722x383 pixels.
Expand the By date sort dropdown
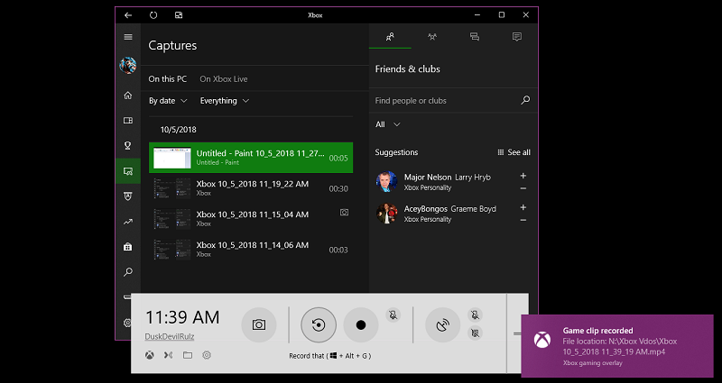click(168, 101)
